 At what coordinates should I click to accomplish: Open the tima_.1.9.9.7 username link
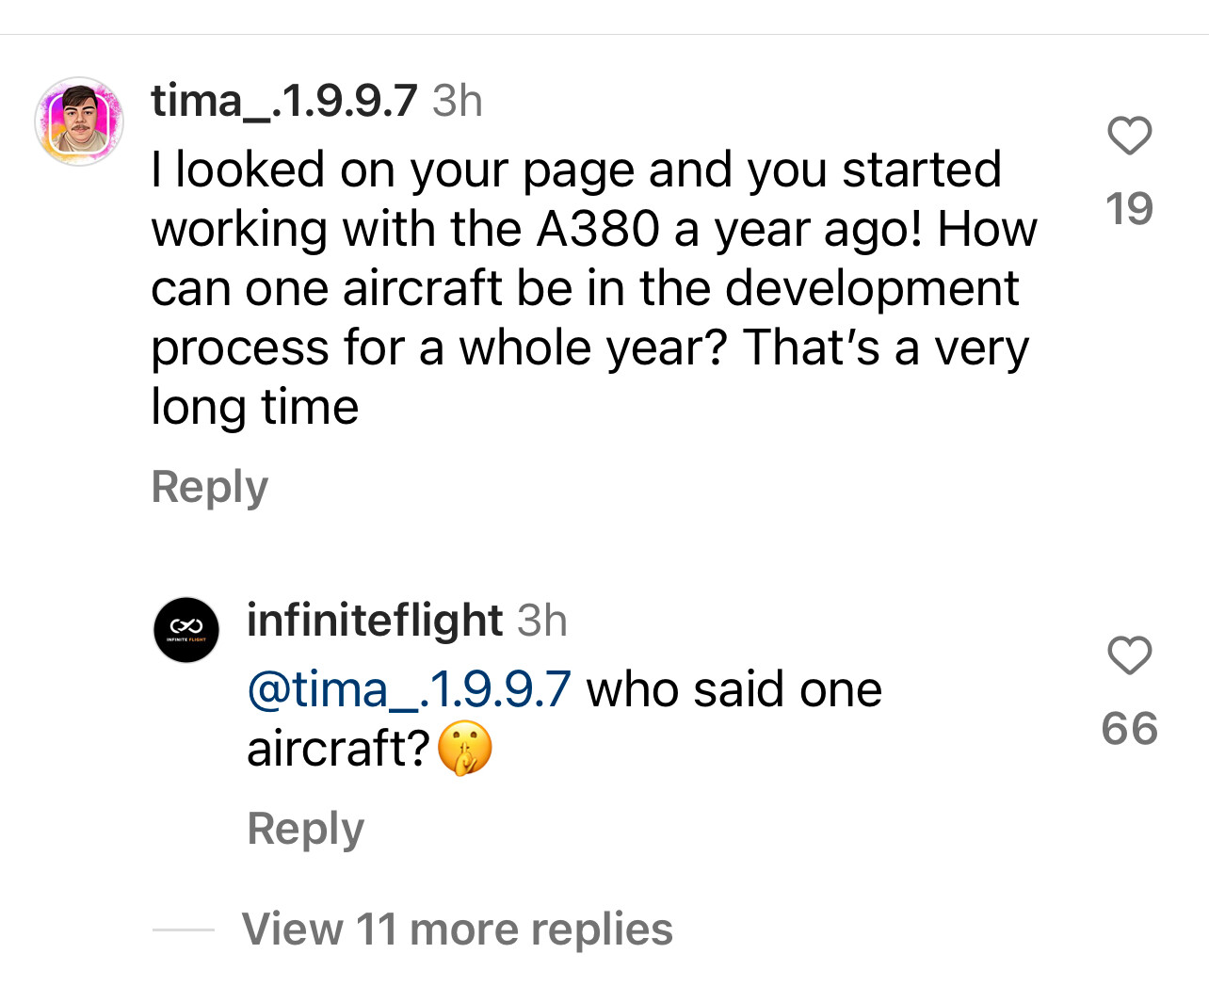283,101
